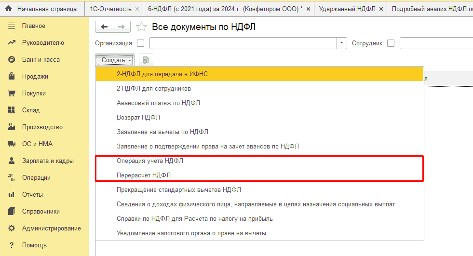
Task: Choose Операция учета НДФЛ
Action: tap(260, 161)
